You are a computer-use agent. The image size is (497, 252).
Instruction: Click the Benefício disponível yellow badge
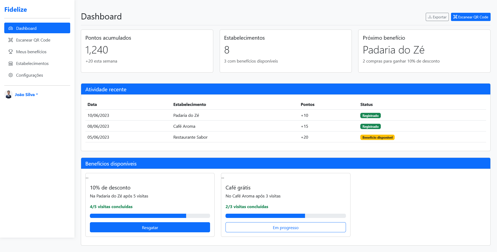[x=377, y=137]
